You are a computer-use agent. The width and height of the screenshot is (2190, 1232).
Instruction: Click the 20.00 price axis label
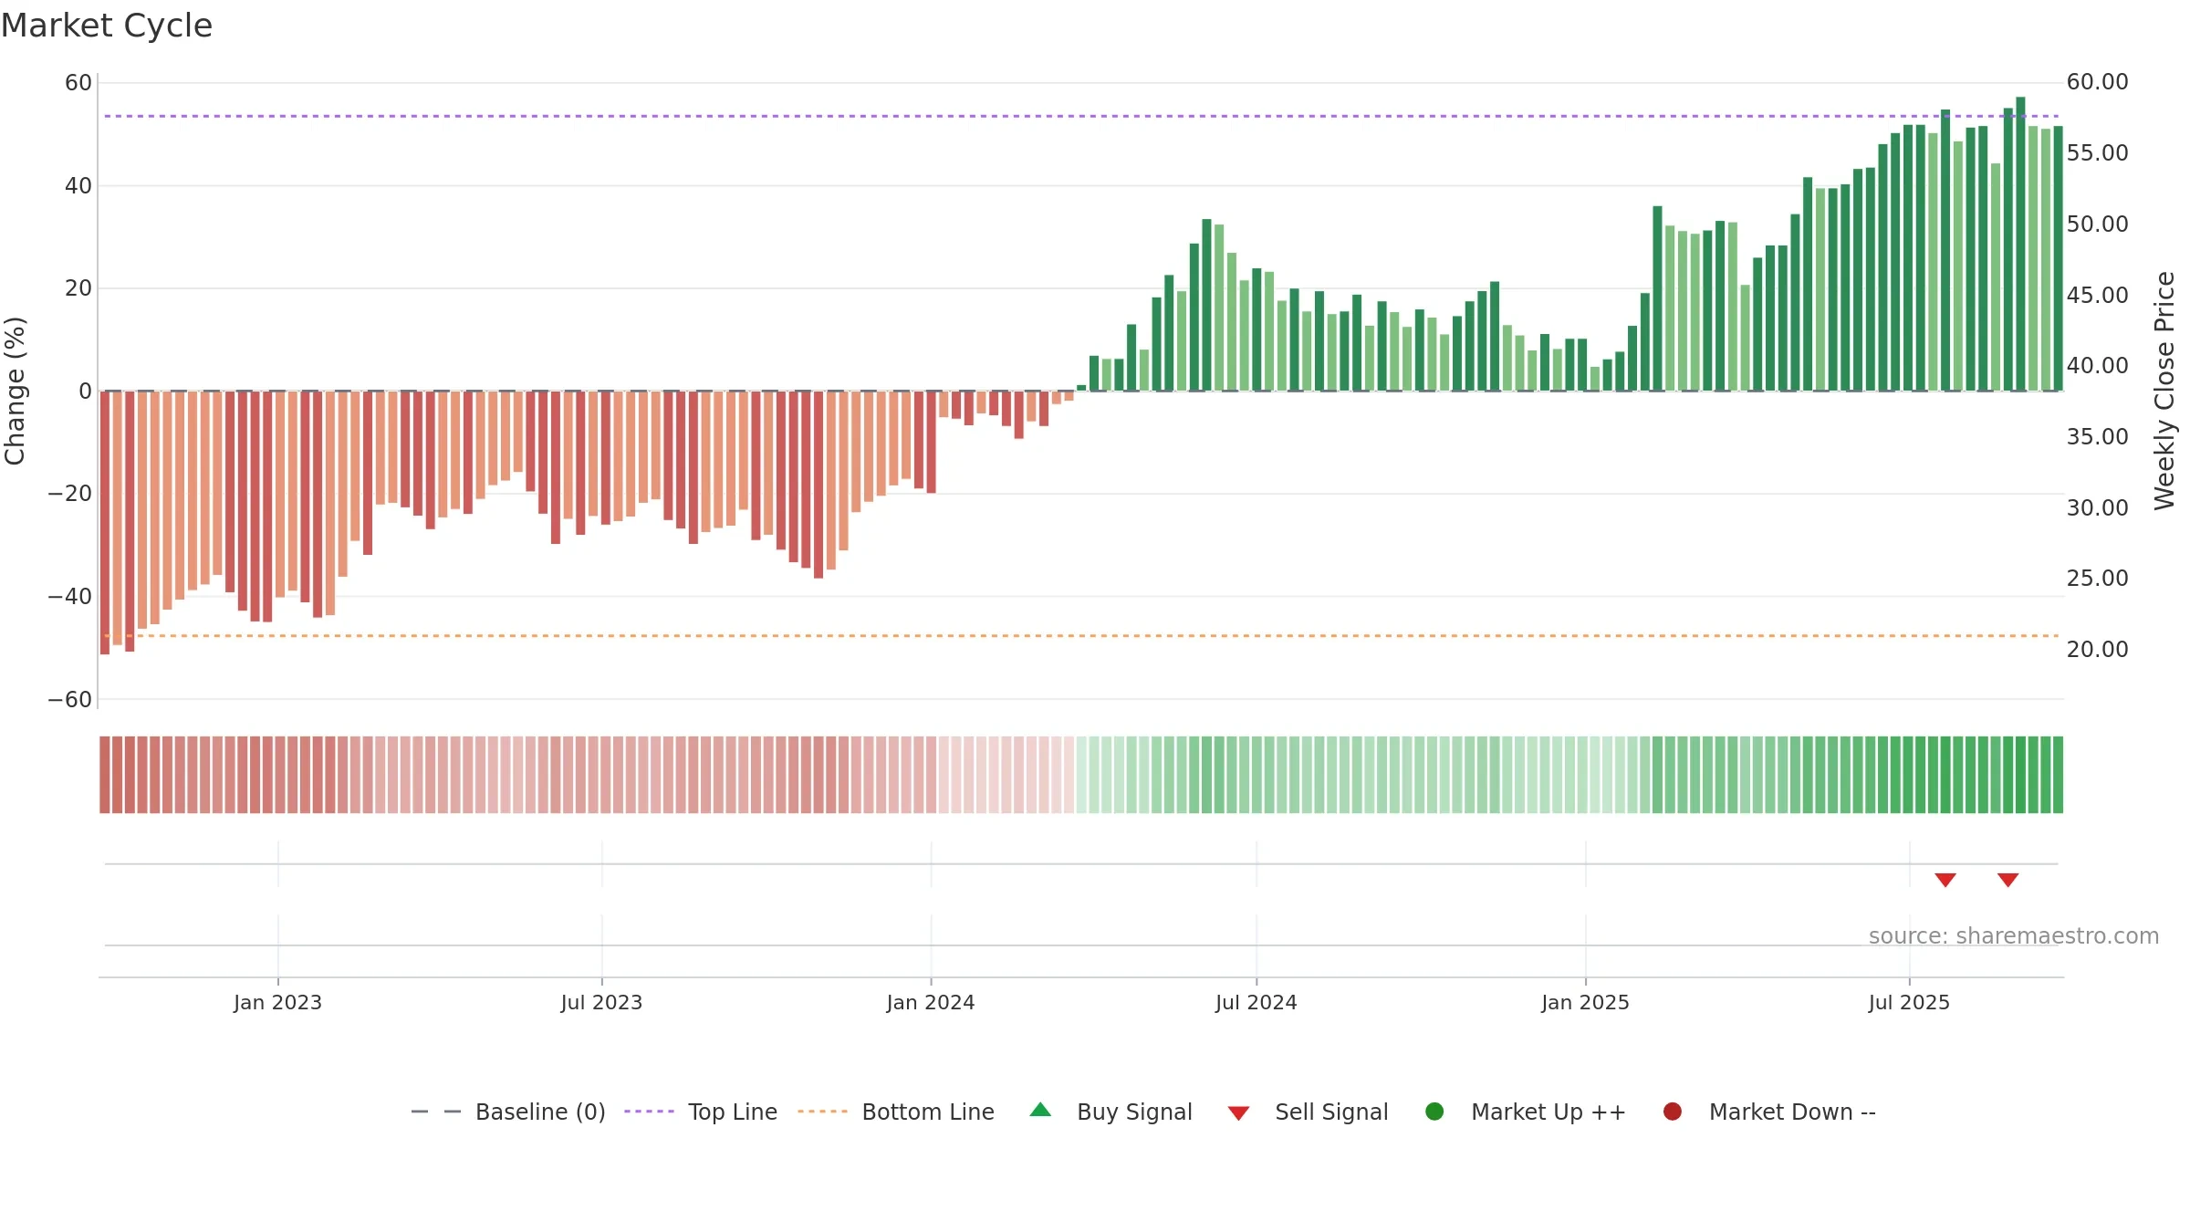tap(2097, 649)
